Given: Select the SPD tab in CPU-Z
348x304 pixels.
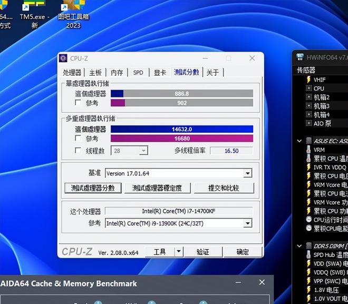Looking at the screenshot, I should [138, 73].
